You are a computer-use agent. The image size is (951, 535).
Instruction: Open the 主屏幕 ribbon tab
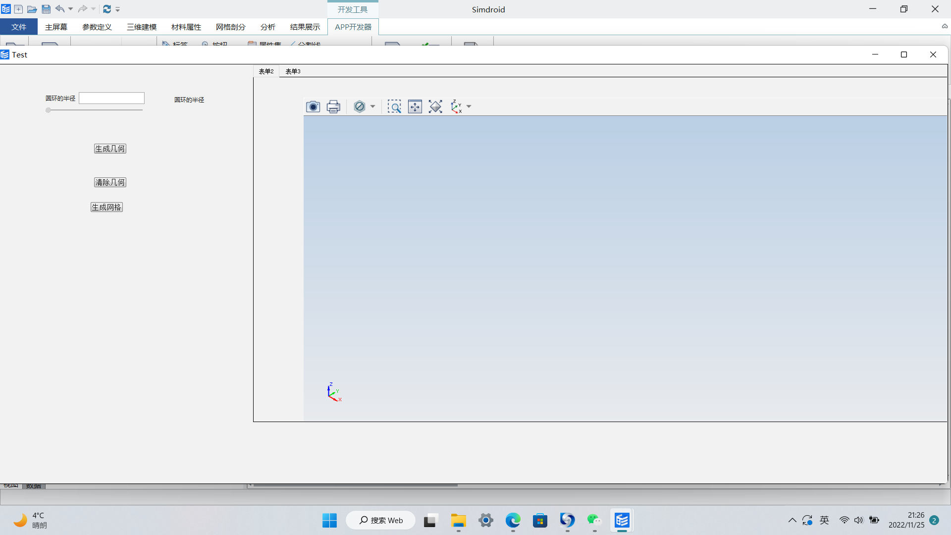coord(56,27)
